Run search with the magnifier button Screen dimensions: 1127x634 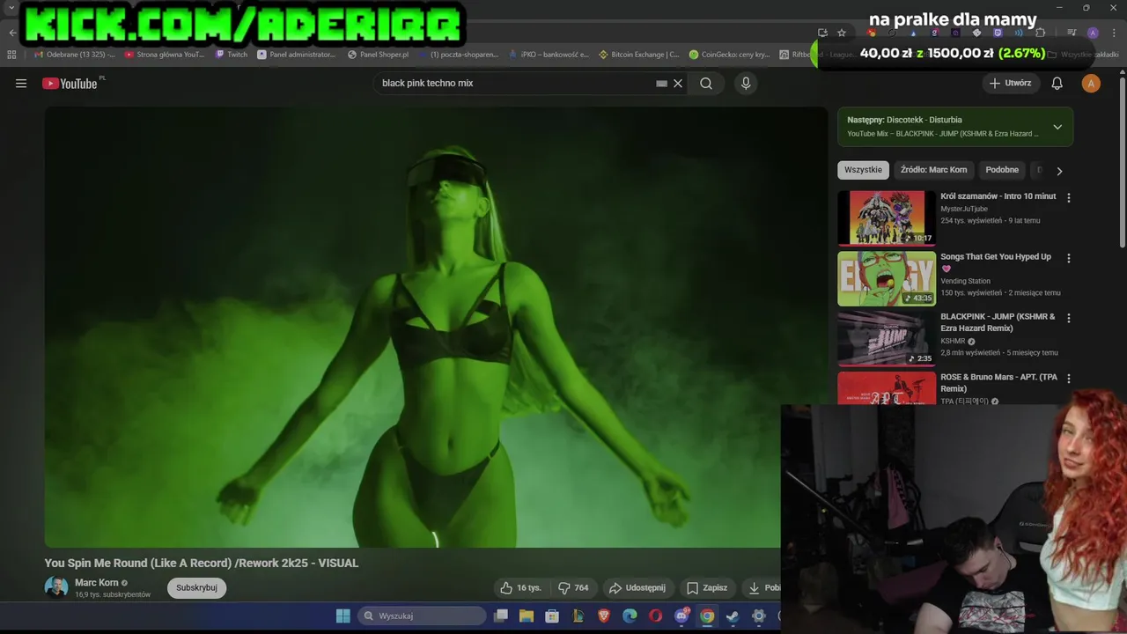click(706, 84)
